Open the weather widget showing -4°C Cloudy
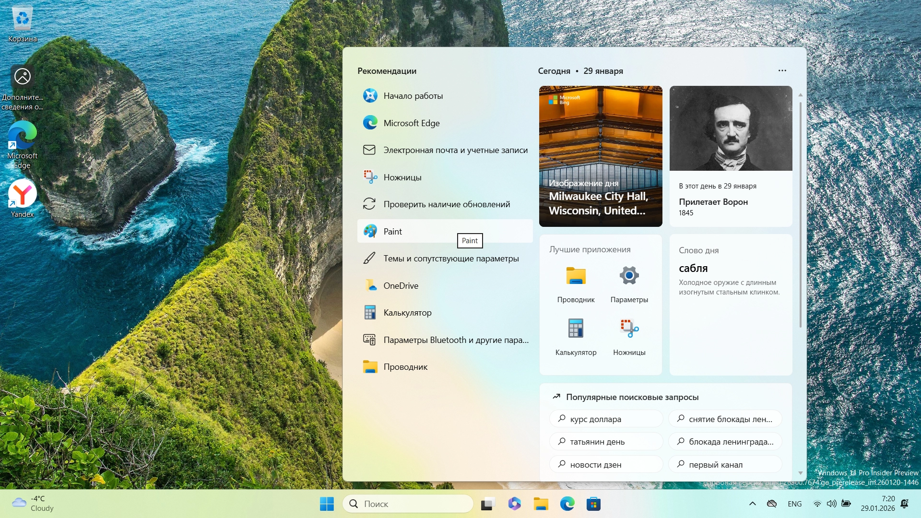This screenshot has width=921, height=518. click(34, 504)
